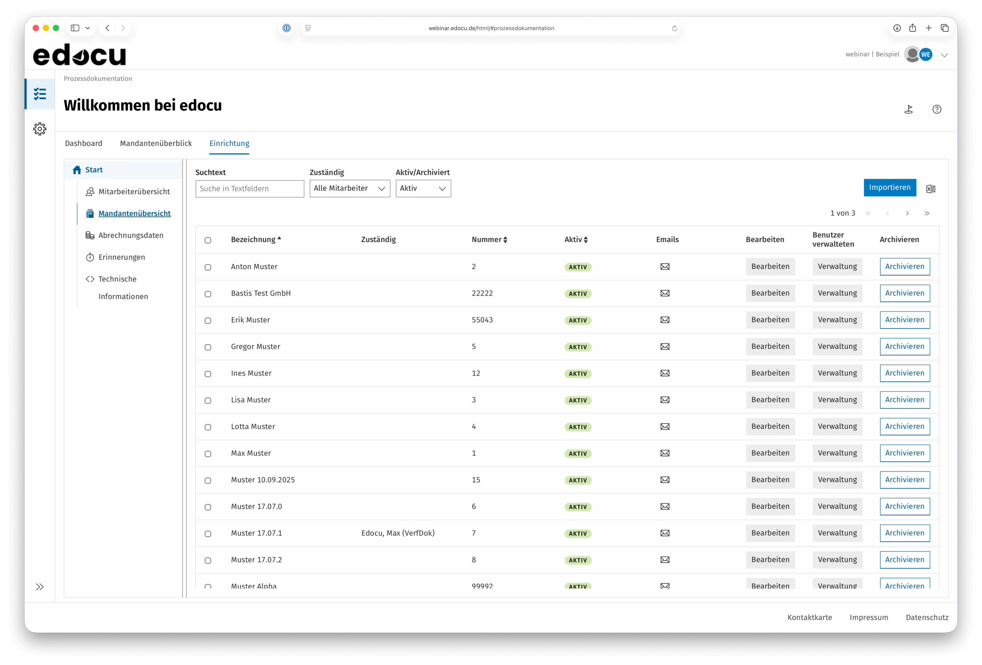982x665 pixels.
Task: Click email envelope icon for Anton Muster
Action: point(665,266)
